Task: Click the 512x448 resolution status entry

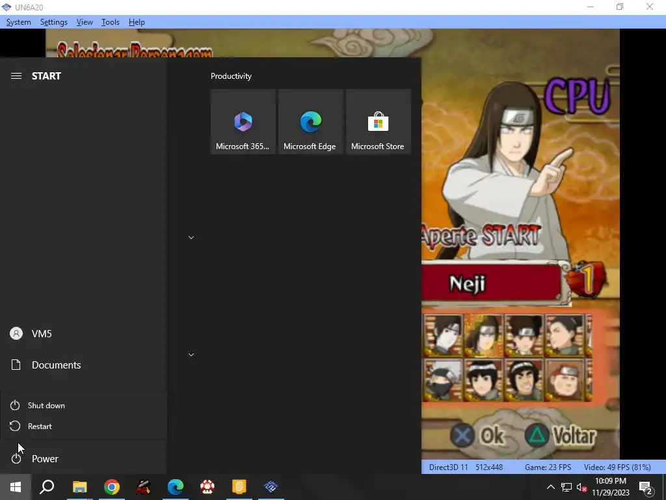Action: 489,467
